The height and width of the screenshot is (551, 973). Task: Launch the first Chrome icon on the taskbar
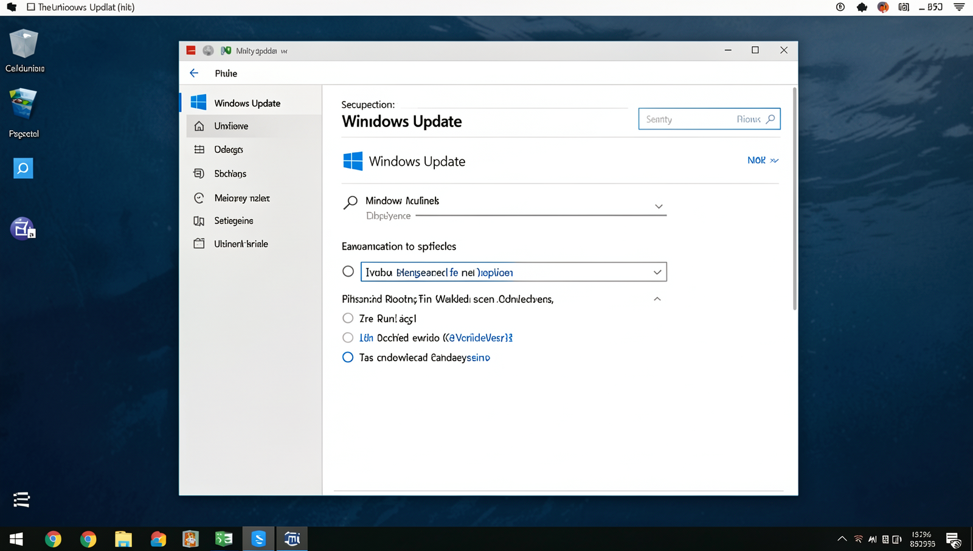pos(53,539)
